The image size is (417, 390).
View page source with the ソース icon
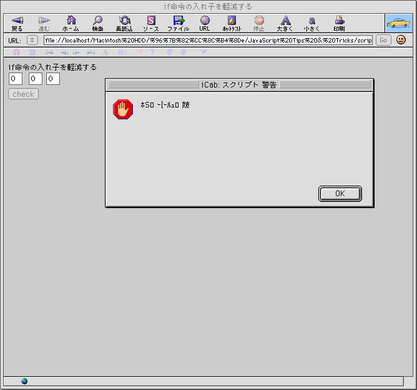[151, 20]
